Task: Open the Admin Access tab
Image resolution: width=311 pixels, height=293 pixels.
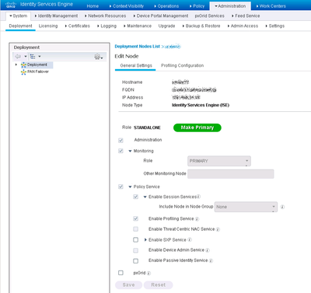Action: 243,26
